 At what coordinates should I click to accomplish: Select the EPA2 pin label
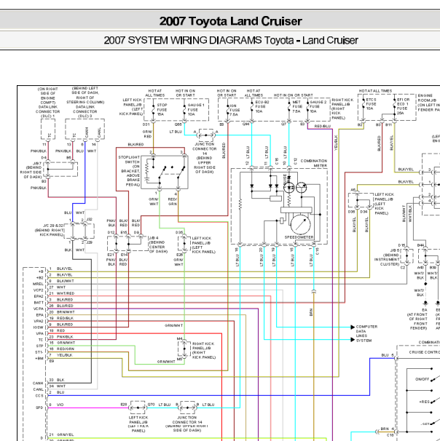click(x=39, y=296)
